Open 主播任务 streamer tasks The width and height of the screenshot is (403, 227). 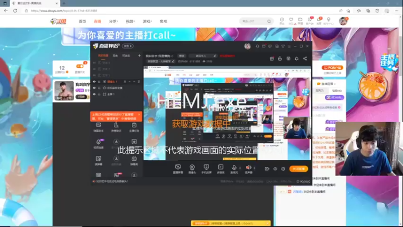[x=134, y=127]
